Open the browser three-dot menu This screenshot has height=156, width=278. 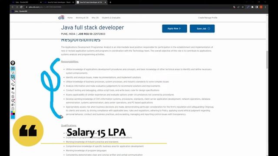(265, 7)
